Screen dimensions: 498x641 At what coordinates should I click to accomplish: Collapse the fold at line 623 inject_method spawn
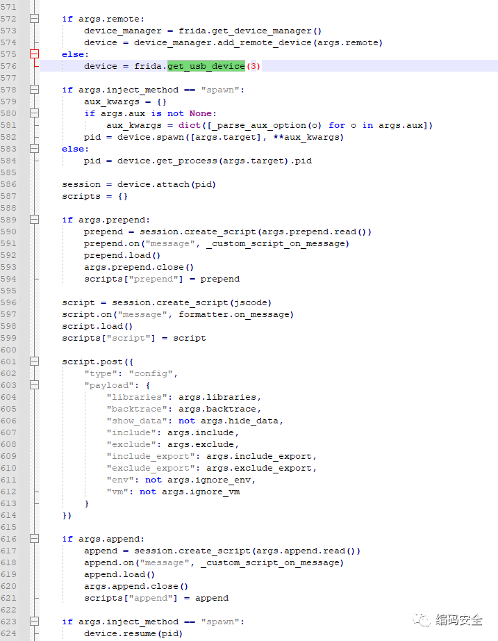click(x=35, y=622)
